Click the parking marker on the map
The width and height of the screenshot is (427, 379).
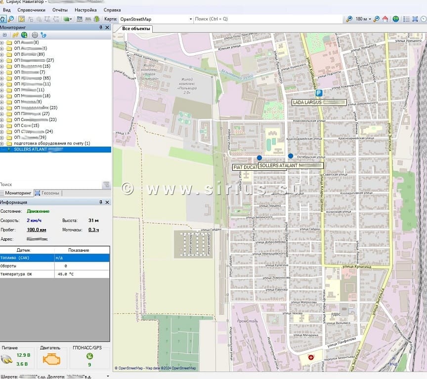tap(319, 92)
